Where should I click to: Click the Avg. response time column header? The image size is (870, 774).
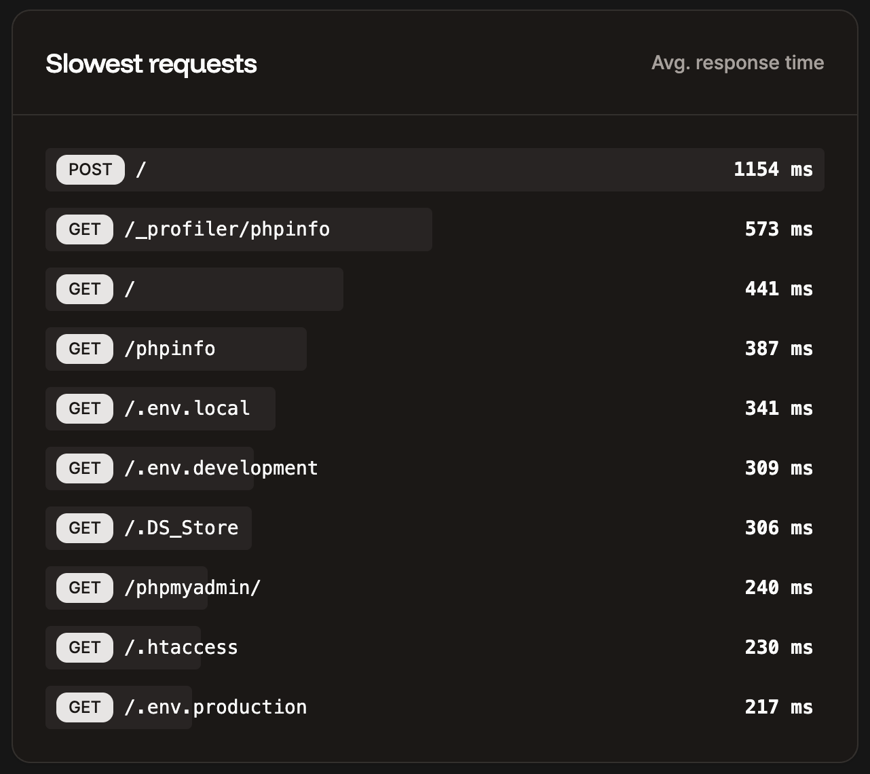click(738, 62)
